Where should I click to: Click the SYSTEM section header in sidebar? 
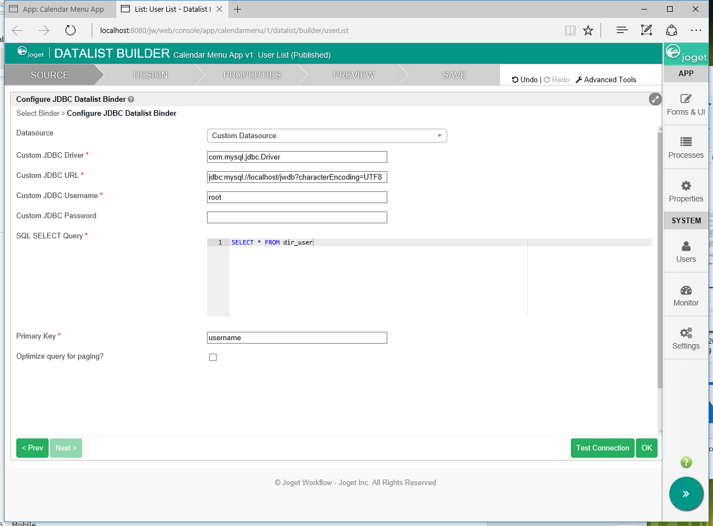(x=686, y=220)
